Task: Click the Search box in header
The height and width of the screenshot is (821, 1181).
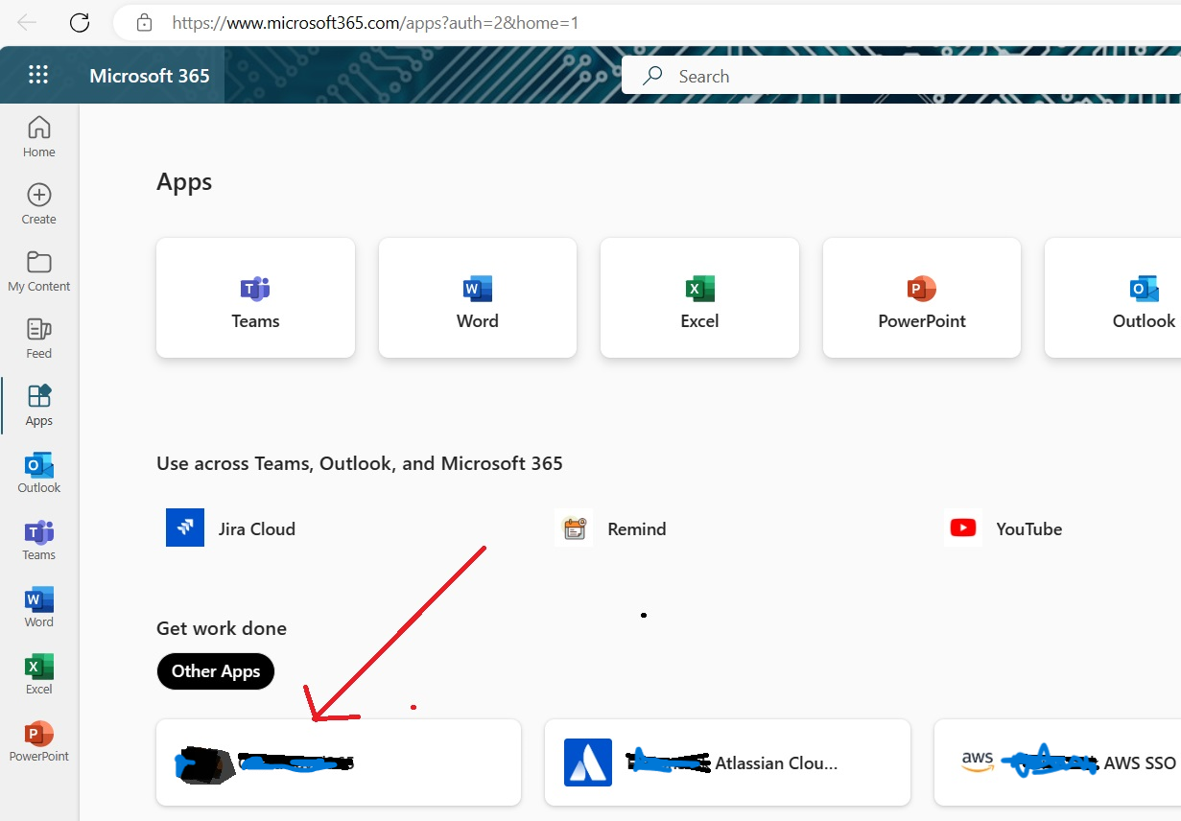Action: (901, 76)
